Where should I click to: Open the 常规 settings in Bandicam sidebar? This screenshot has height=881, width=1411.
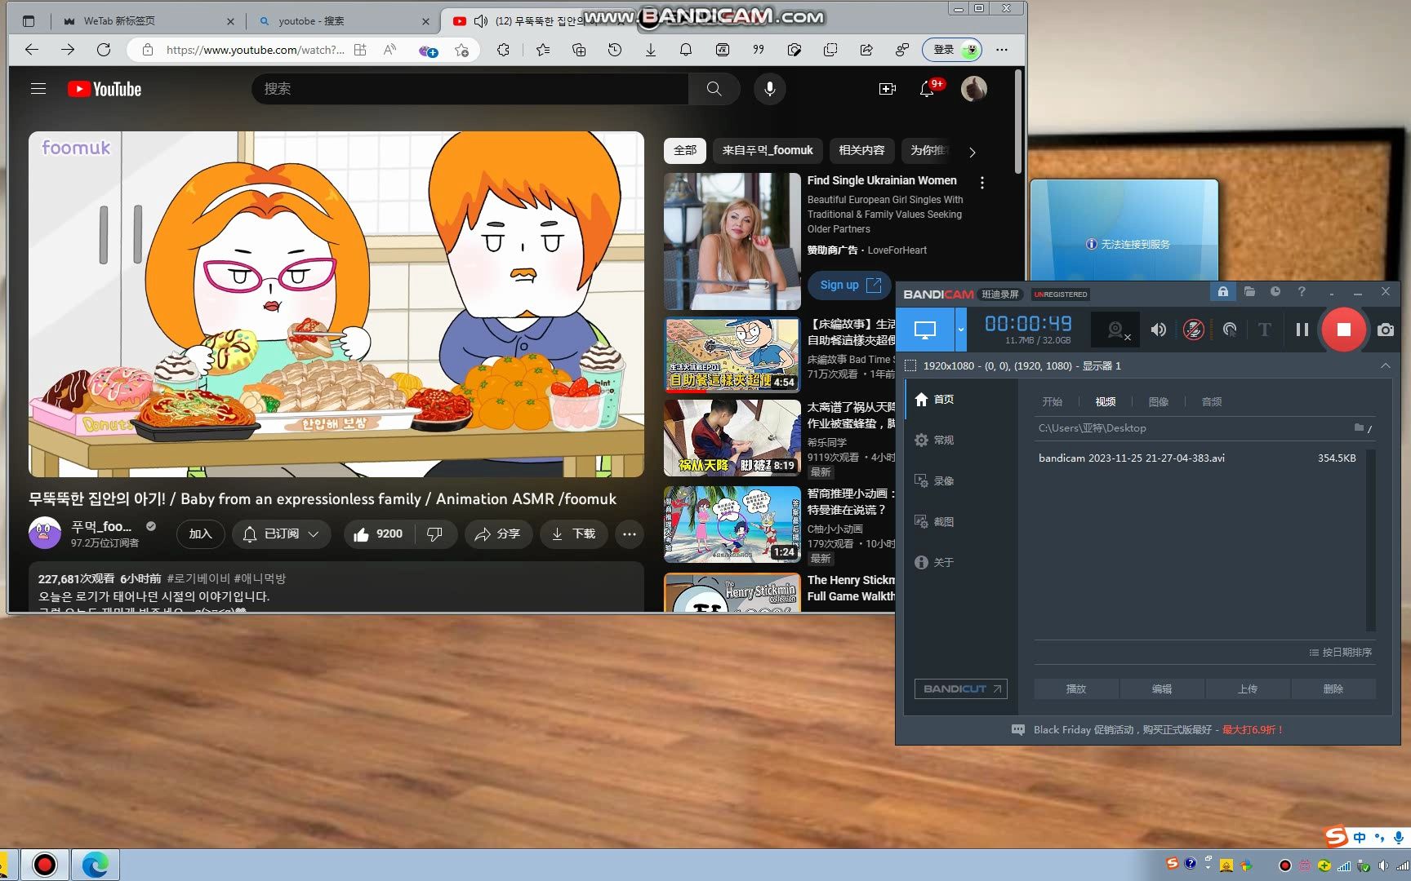click(x=935, y=440)
